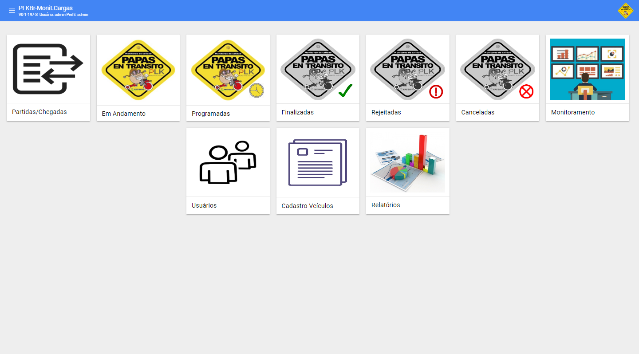Select the Programadas text label

tap(211, 114)
